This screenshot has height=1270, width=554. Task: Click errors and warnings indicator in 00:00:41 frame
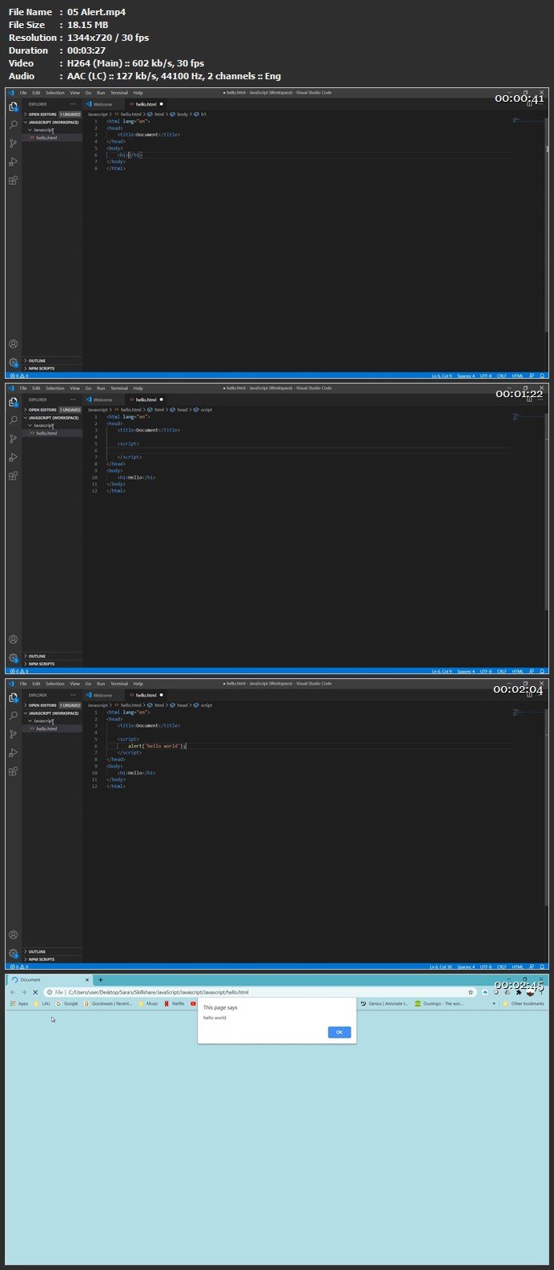point(18,376)
